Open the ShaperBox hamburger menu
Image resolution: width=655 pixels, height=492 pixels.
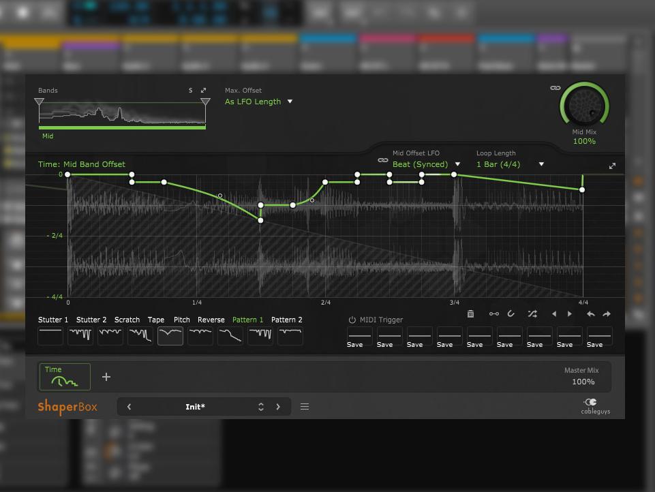tap(305, 407)
